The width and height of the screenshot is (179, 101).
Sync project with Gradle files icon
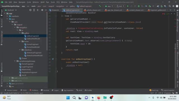tap(158, 6)
